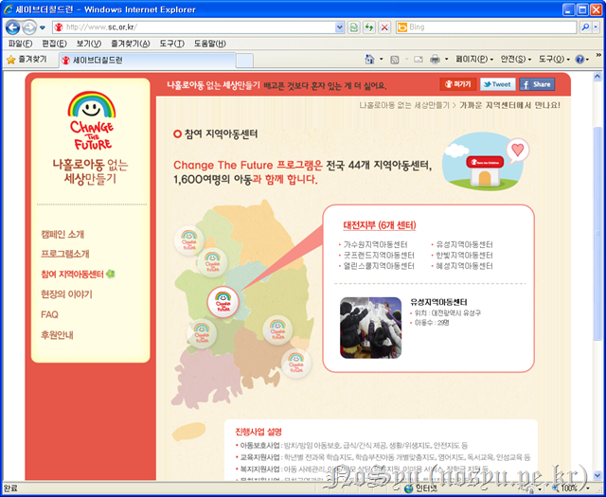Viewport: 606px width, 497px height.
Task: Click in the Bing search input field
Action: coord(492,27)
